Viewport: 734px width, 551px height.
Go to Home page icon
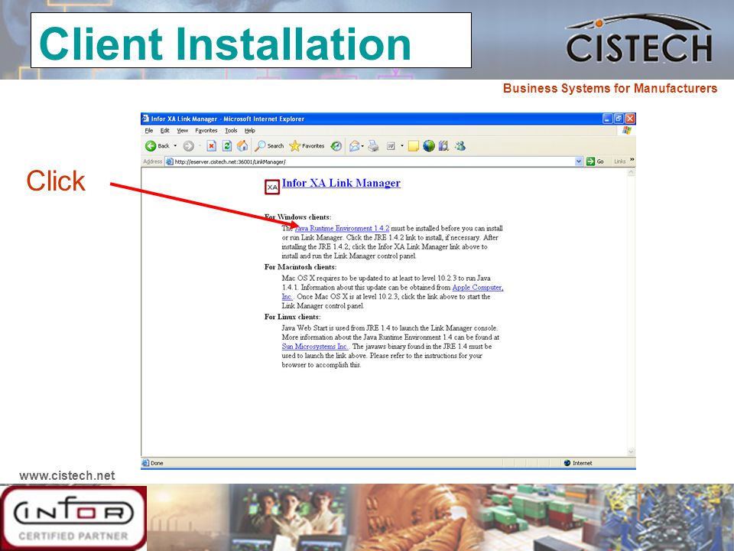click(242, 146)
